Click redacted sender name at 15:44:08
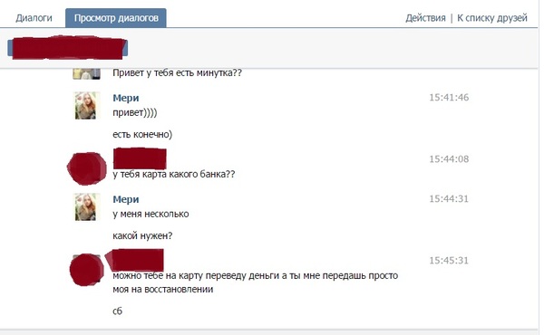This screenshot has width=544, height=335. pyautogui.click(x=140, y=158)
